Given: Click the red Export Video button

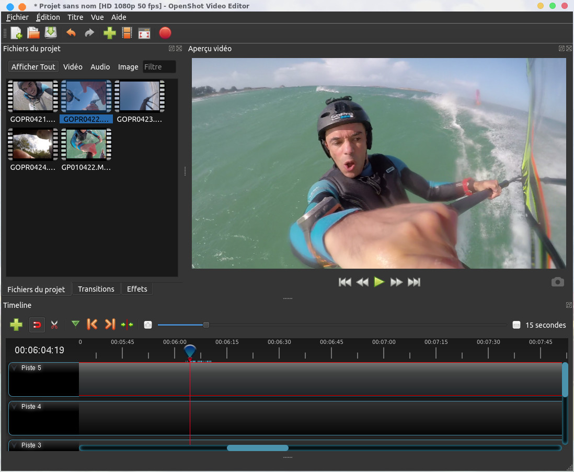Looking at the screenshot, I should pyautogui.click(x=165, y=33).
